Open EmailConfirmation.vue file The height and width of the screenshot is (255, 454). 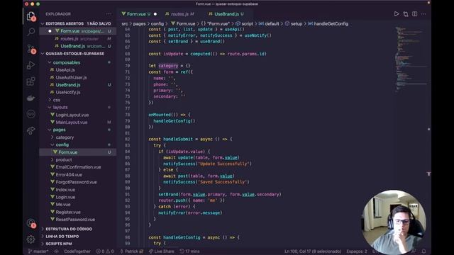[x=78, y=167]
